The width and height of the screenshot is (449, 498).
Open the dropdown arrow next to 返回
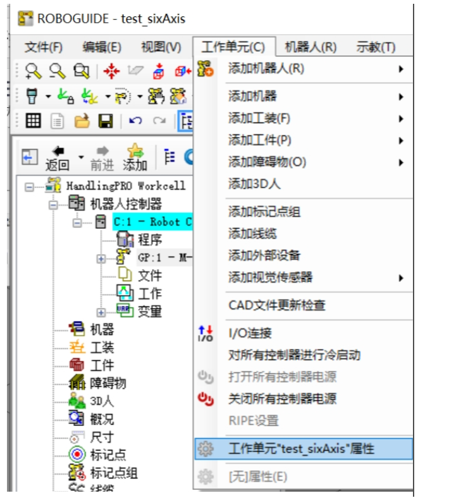[x=81, y=157]
